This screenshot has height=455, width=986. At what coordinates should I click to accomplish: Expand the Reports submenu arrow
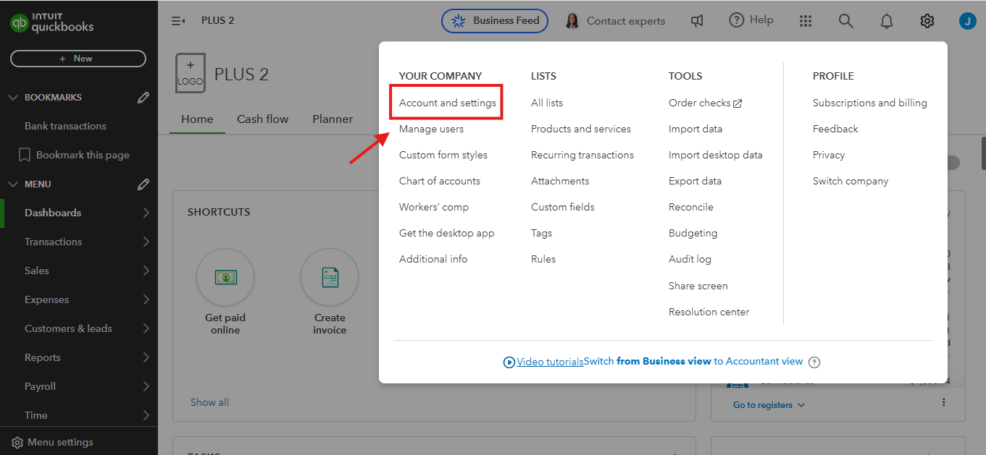point(146,357)
